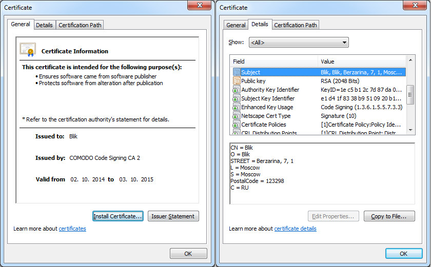Select the Certificate Policies row label
The image size is (431, 267).
pos(264,125)
